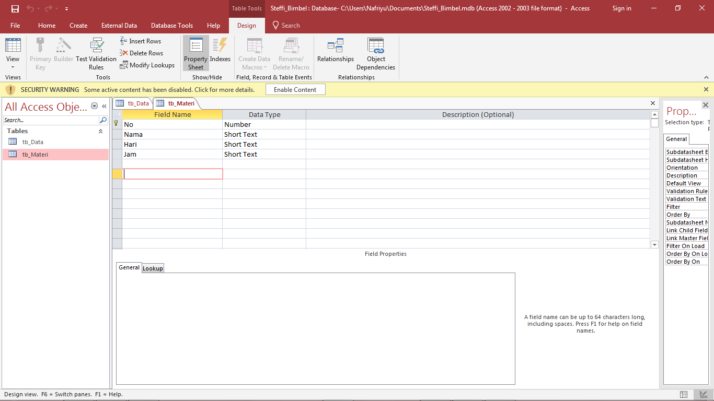Select tb_Materi in the navigation pane

tap(55, 155)
